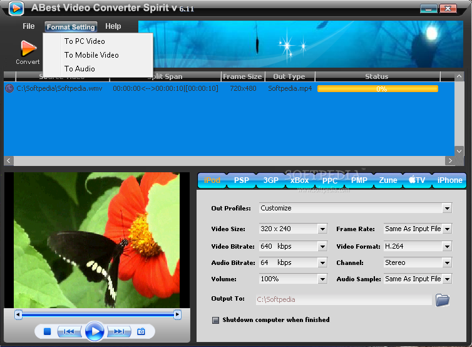
Task: Click the butterfly video preview
Action: point(97,240)
